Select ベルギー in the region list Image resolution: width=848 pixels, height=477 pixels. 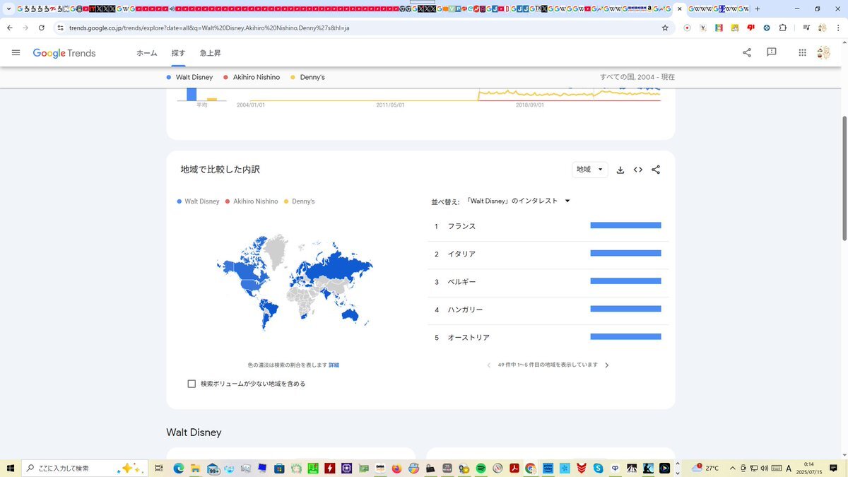click(x=461, y=282)
